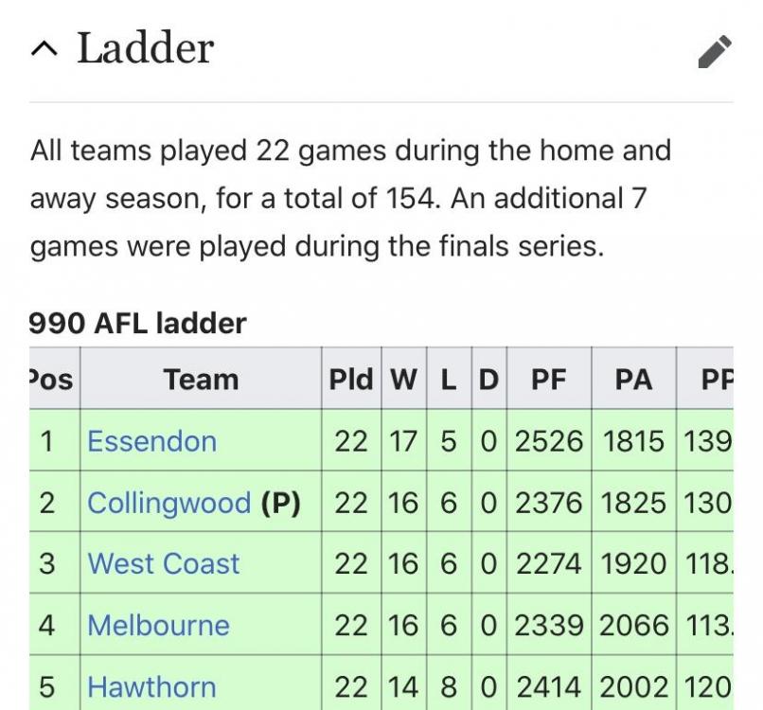Open the Essendon team link

(151, 441)
